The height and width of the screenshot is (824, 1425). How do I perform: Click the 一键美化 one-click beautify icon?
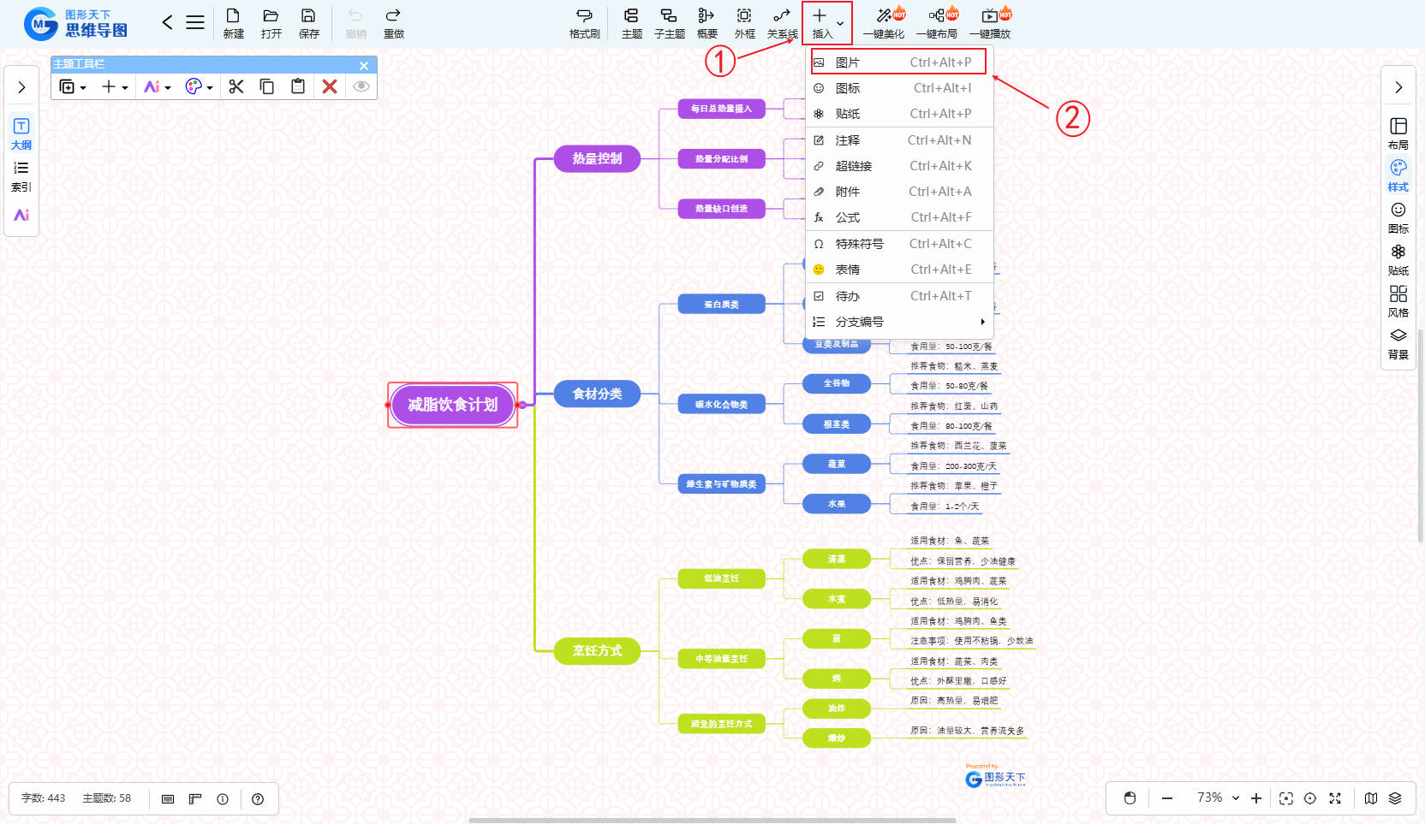[884, 23]
